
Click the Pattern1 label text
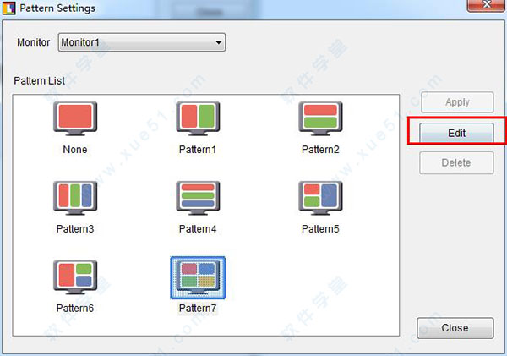click(198, 150)
